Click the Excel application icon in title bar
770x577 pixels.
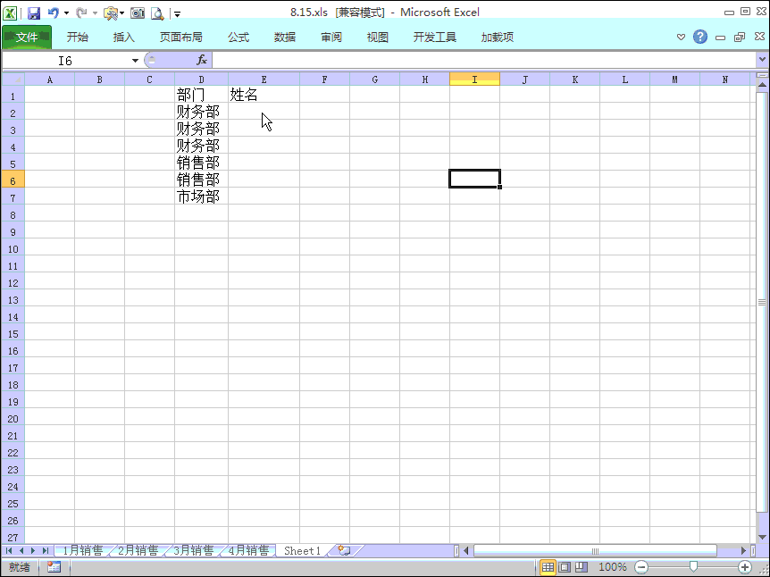(10, 13)
